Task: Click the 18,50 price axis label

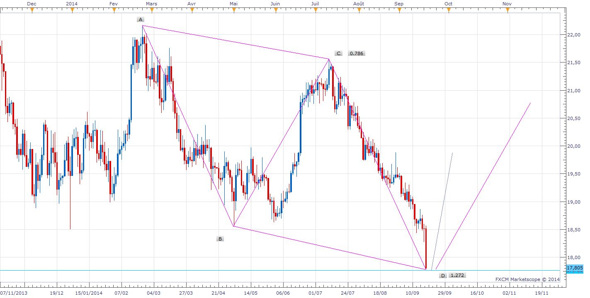Action: pyautogui.click(x=574, y=230)
